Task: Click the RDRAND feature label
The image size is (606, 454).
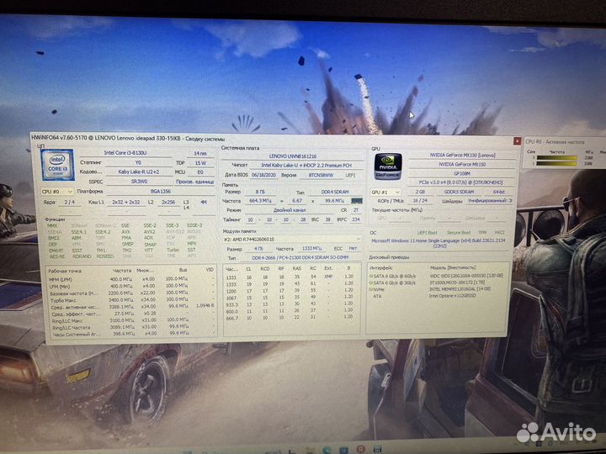Action: (x=82, y=256)
